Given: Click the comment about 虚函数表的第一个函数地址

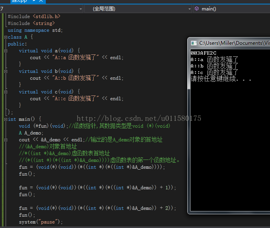Looking at the screenshot, I should click(x=99, y=160).
